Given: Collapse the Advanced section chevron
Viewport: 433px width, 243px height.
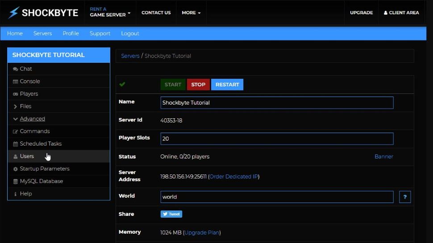Looking at the screenshot, I should pos(16,119).
